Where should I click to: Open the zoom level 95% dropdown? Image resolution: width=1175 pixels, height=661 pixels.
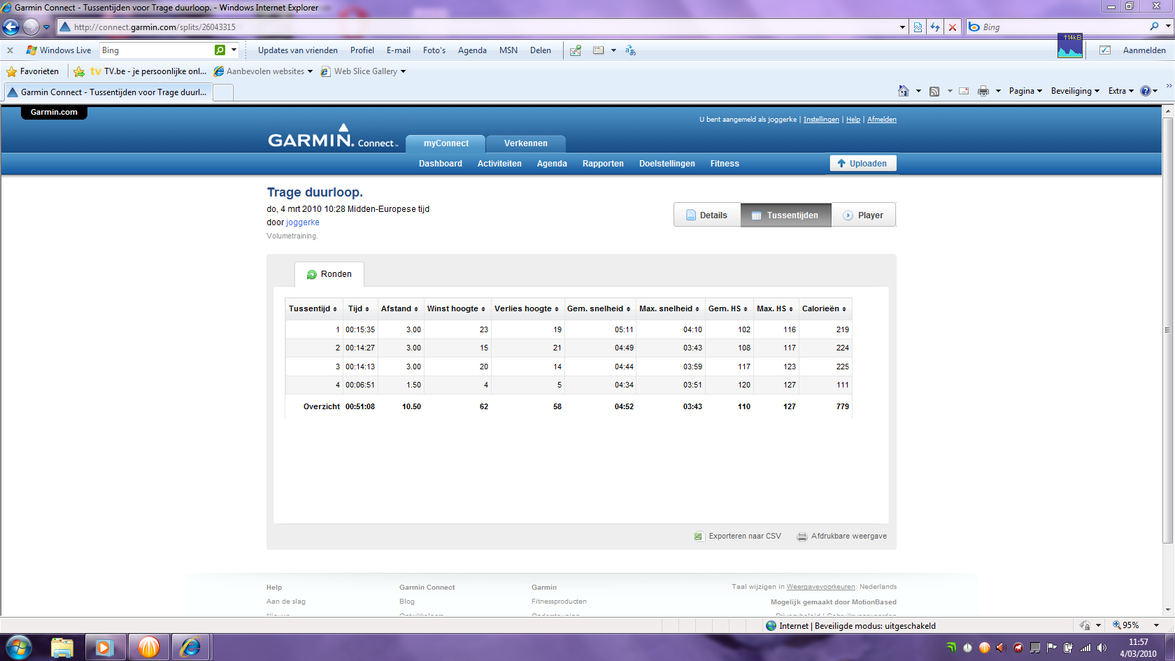(1156, 625)
